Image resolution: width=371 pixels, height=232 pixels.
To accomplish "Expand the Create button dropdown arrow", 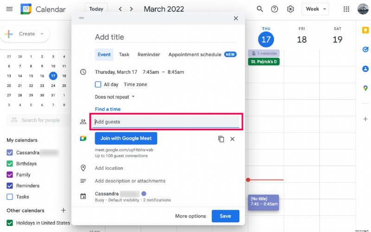I will [42, 34].
